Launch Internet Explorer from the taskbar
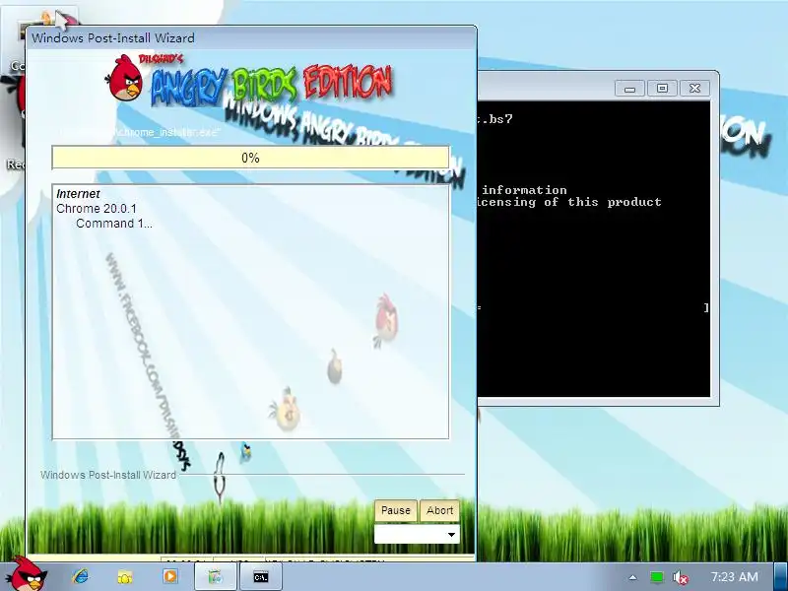 (80, 576)
